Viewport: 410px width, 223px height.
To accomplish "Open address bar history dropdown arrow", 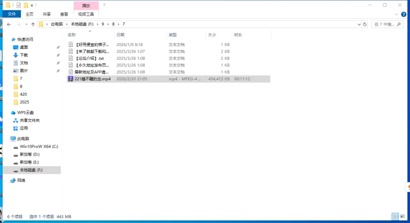I will 359,24.
